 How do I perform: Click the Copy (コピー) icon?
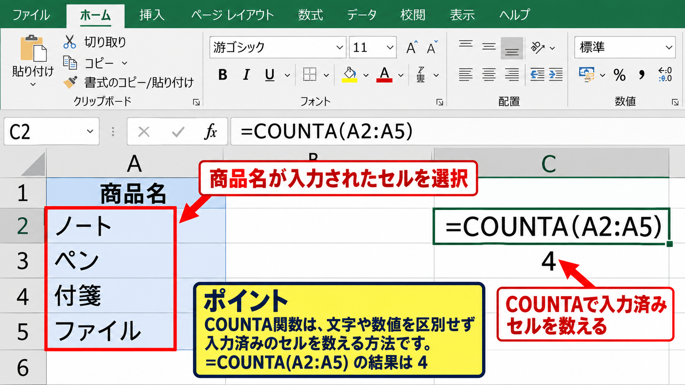point(70,63)
